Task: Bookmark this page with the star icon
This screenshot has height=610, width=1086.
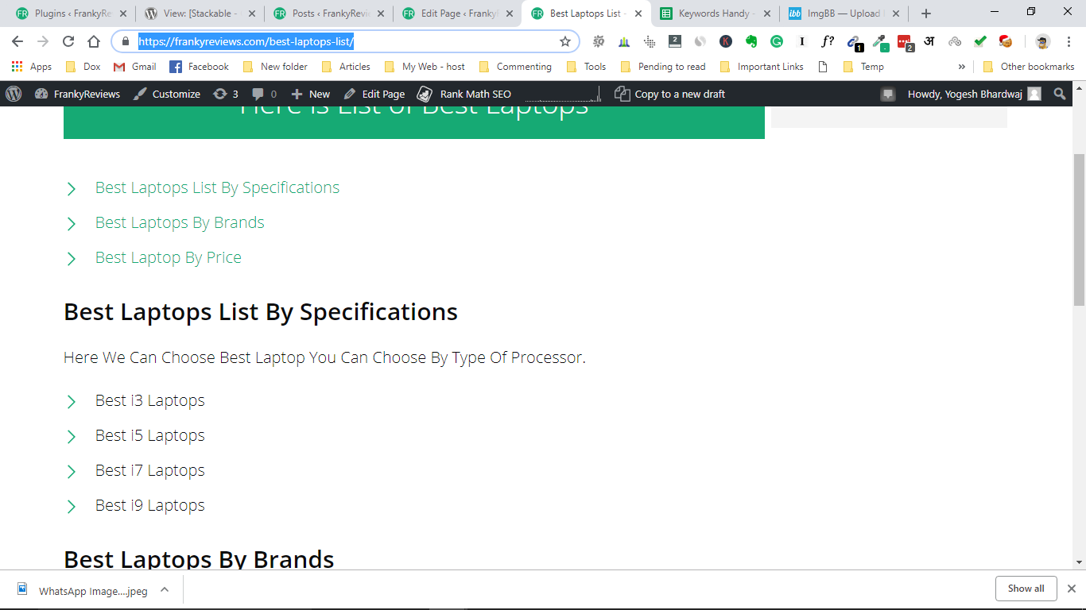Action: point(565,41)
